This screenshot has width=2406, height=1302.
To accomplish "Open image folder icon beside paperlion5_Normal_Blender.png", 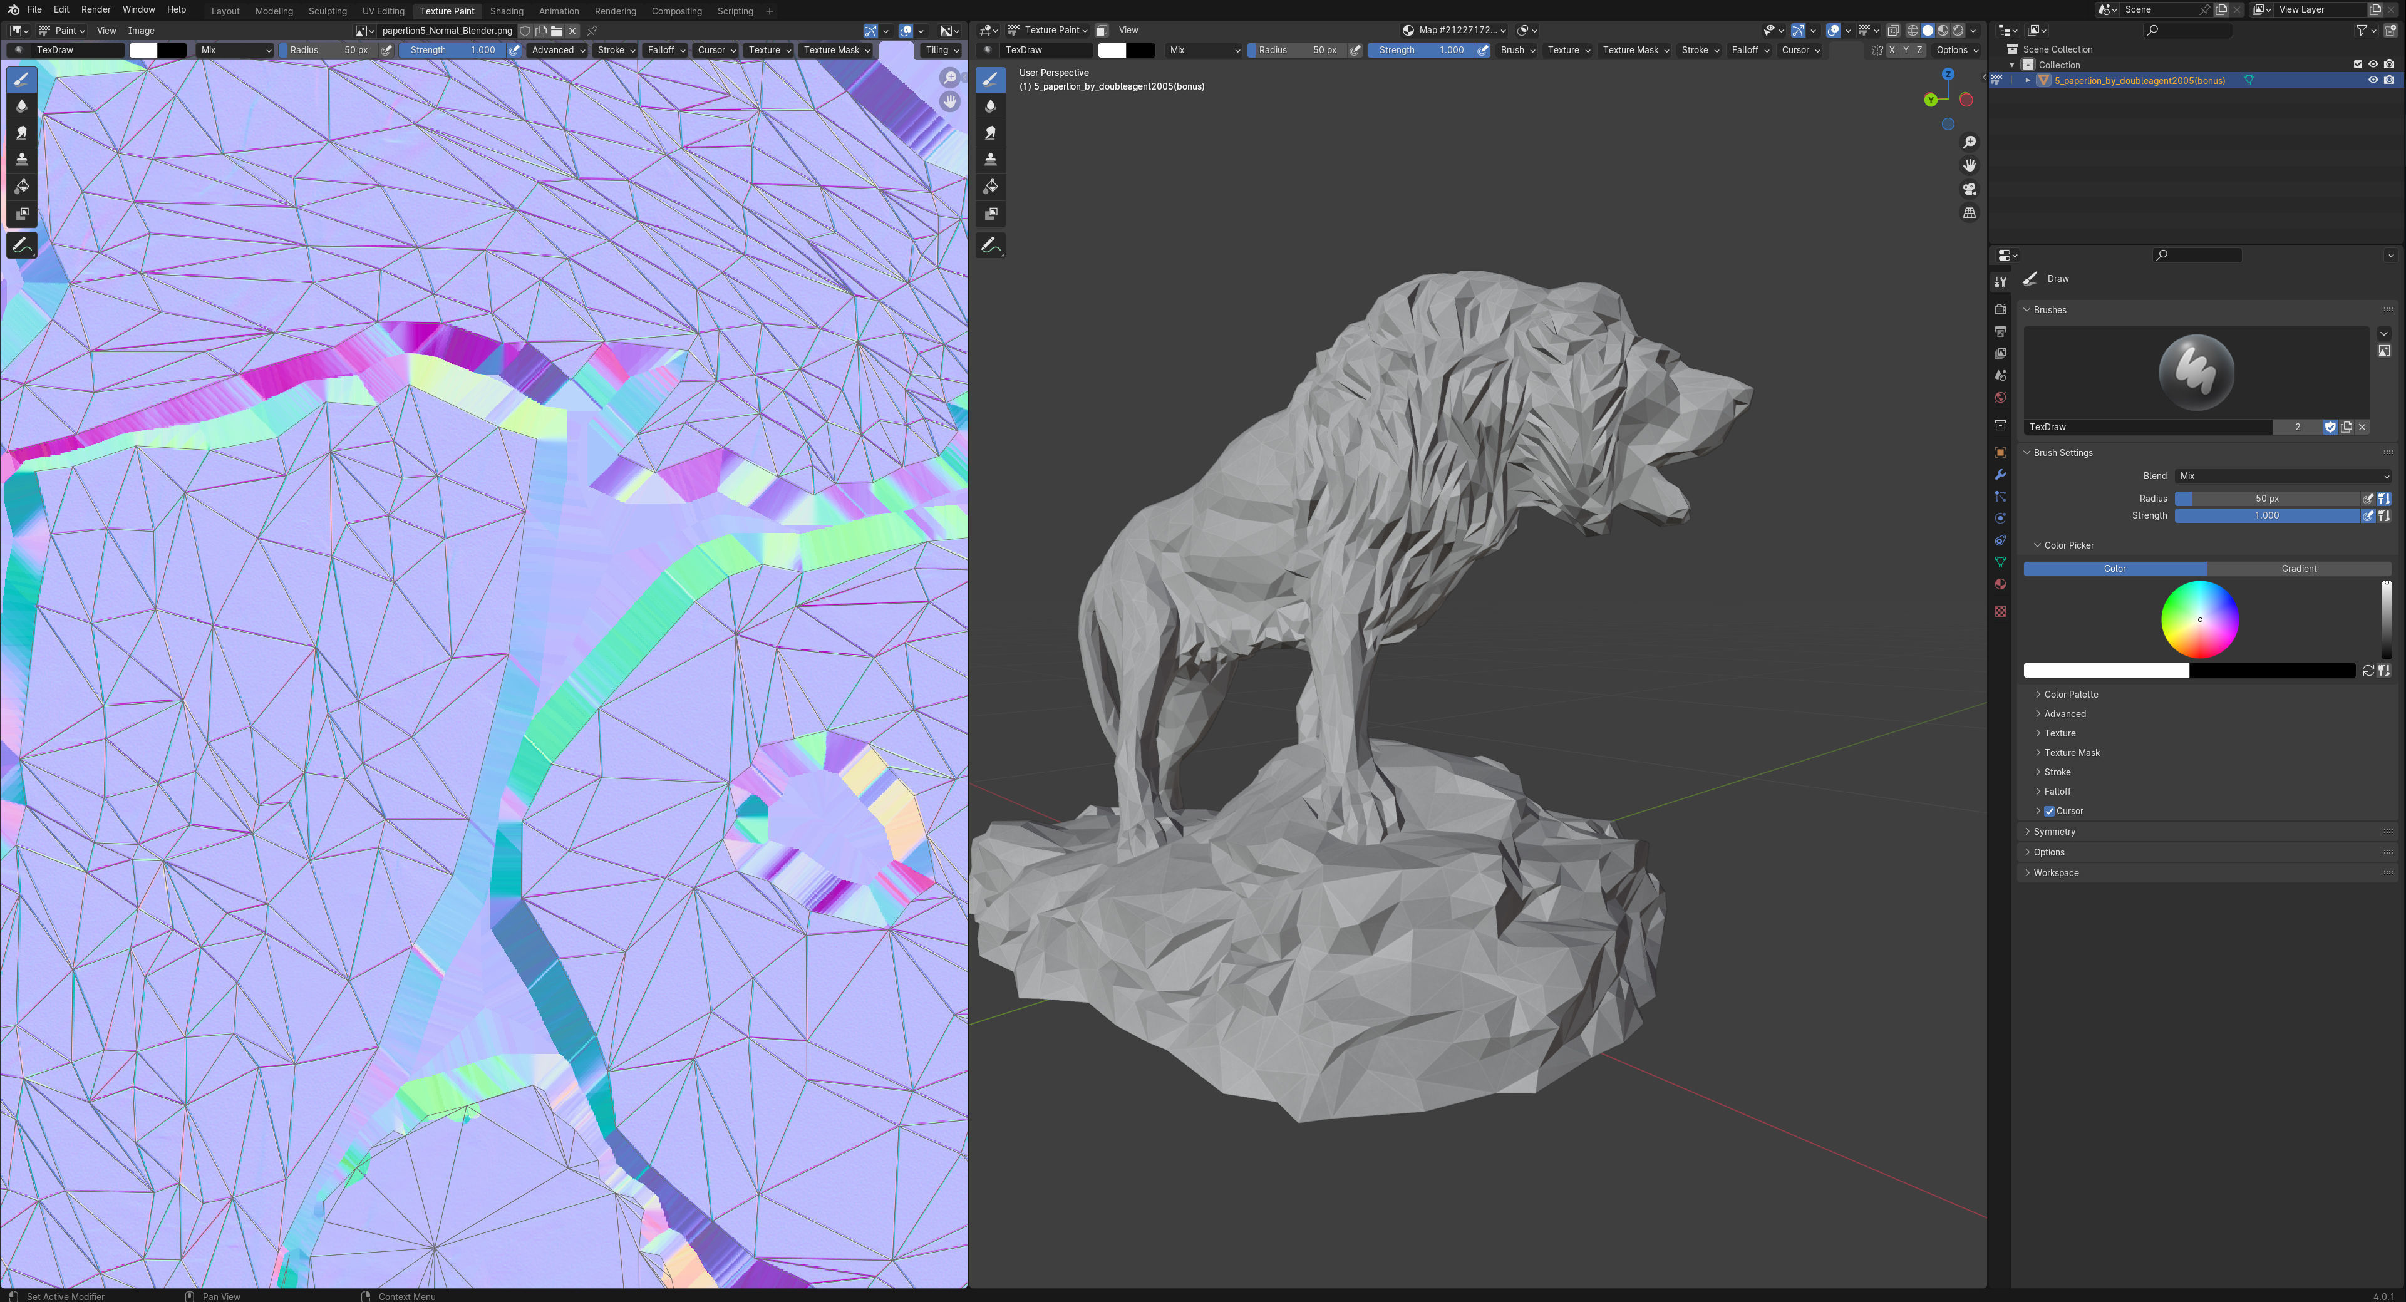I will point(557,31).
